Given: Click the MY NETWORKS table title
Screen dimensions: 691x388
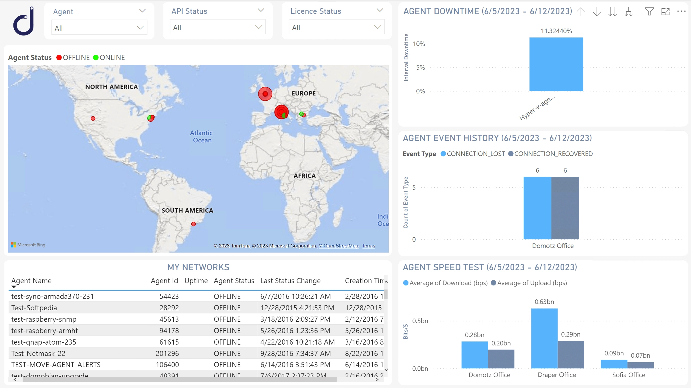Looking at the screenshot, I should [198, 267].
